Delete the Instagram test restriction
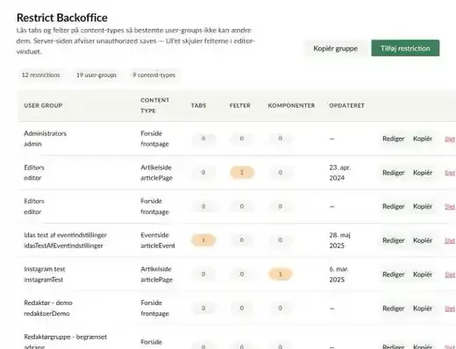This screenshot has width=456, height=349. (450, 274)
